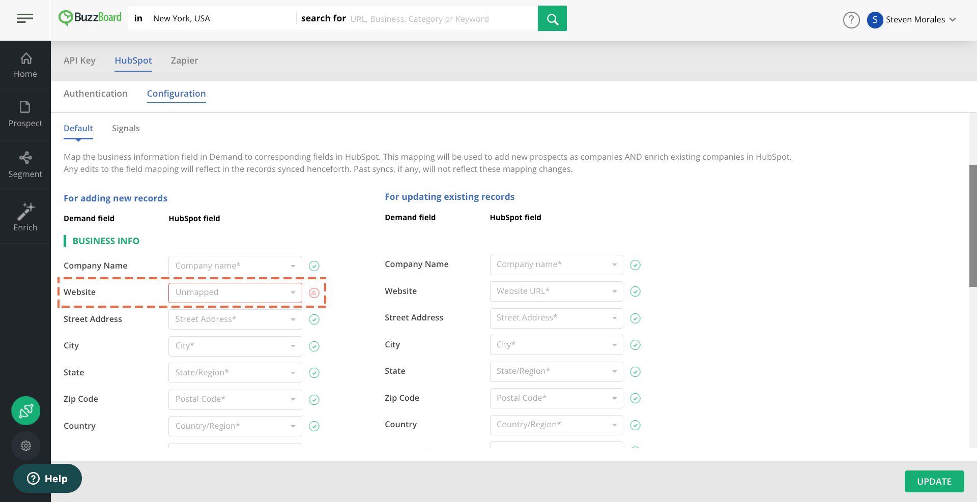This screenshot has height=502, width=977.
Task: Click the search for keyword field
Action: point(443,19)
